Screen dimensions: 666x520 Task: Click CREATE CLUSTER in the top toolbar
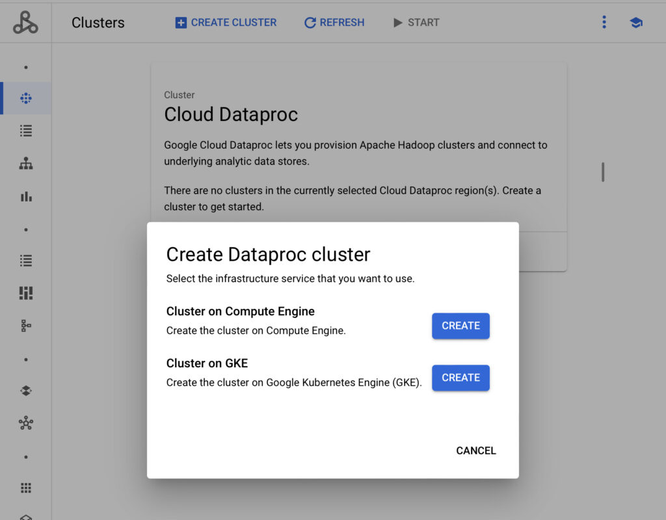pyautogui.click(x=226, y=22)
